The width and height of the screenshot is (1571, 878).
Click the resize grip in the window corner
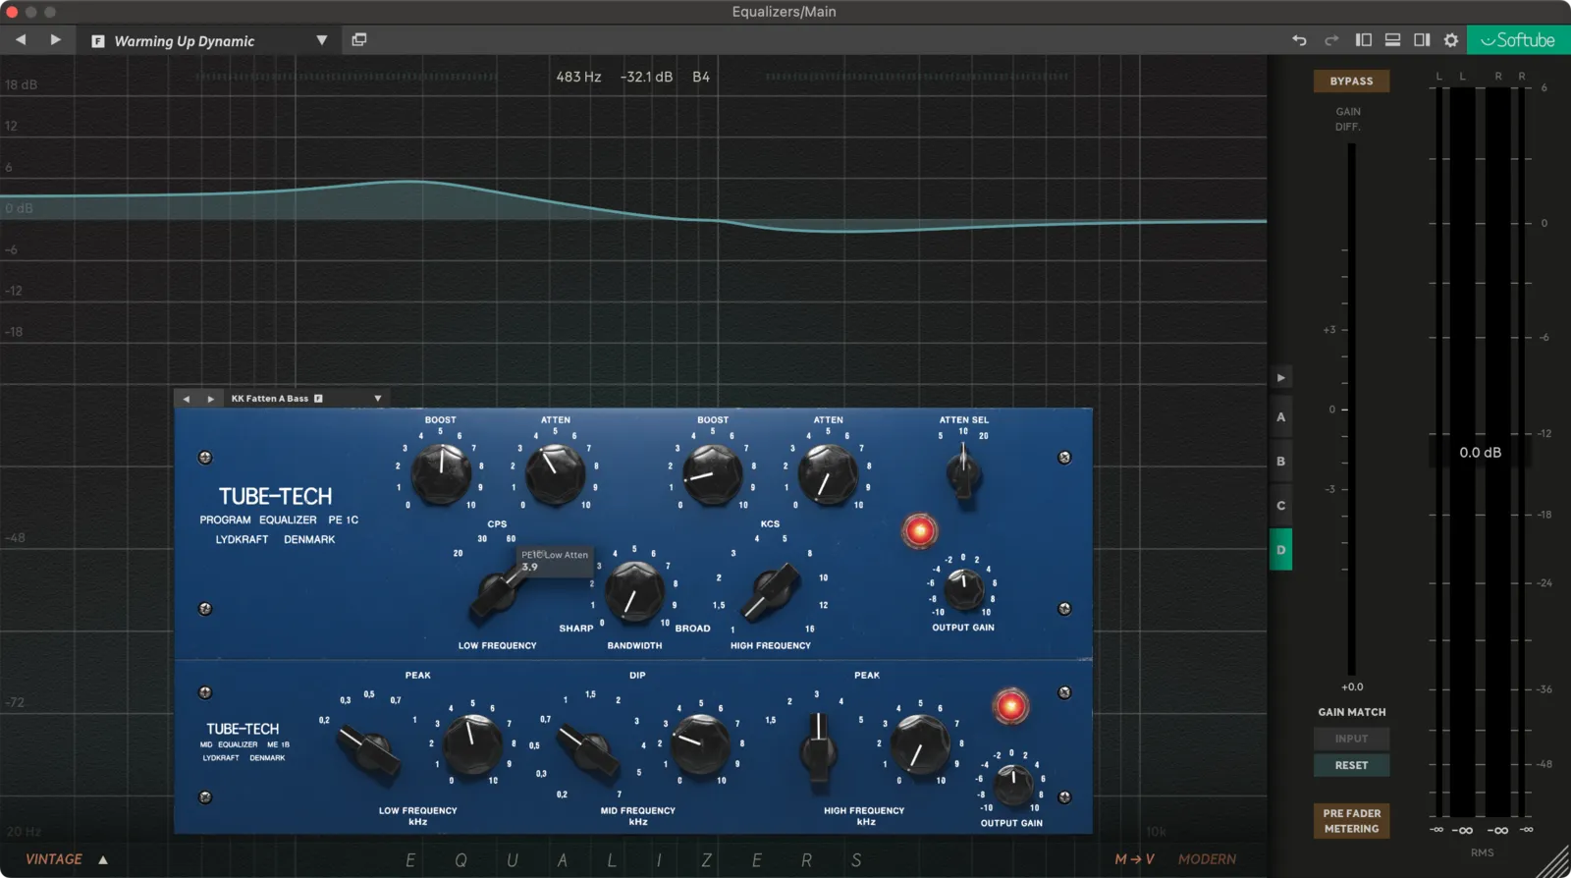click(1554, 862)
